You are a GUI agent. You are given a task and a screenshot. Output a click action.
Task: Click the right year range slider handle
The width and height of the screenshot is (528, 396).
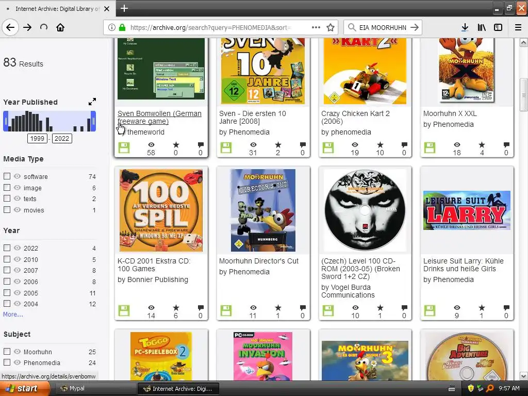pos(93,121)
